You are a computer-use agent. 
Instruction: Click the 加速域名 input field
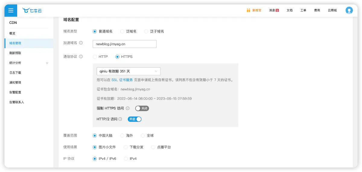(124, 44)
